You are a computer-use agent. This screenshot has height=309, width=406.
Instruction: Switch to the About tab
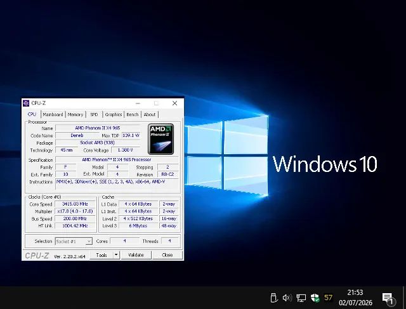(x=150, y=114)
